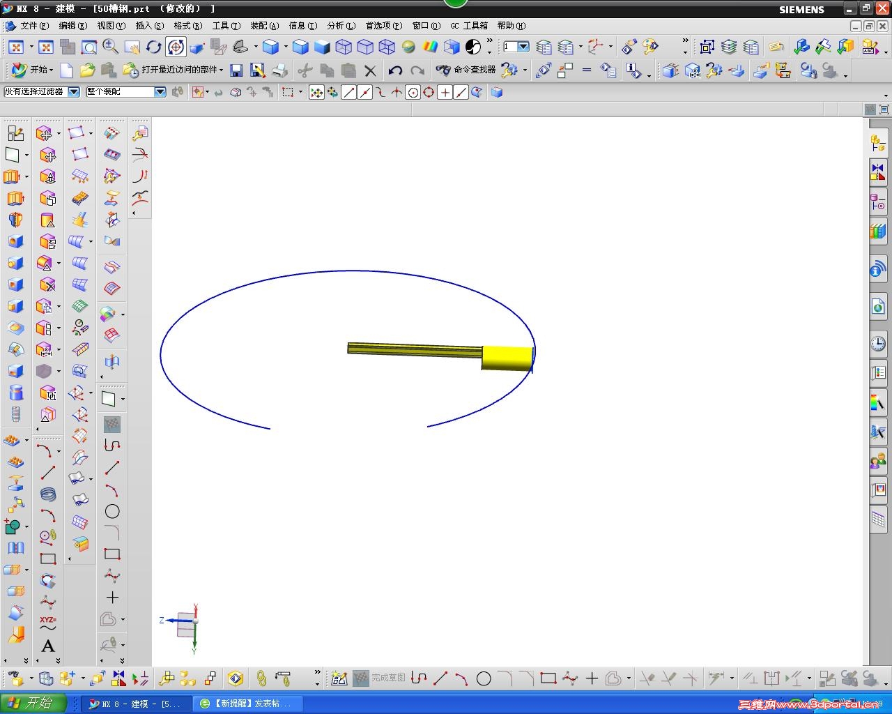Toggle the Enable Snap Point button
892x714 pixels.
tap(316, 92)
